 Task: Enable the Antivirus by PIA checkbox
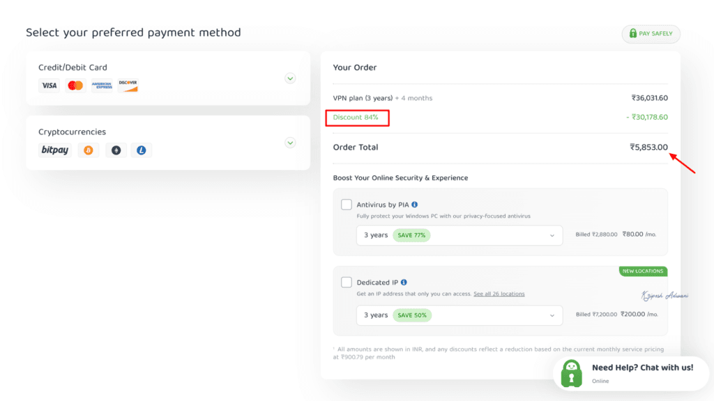pos(347,205)
